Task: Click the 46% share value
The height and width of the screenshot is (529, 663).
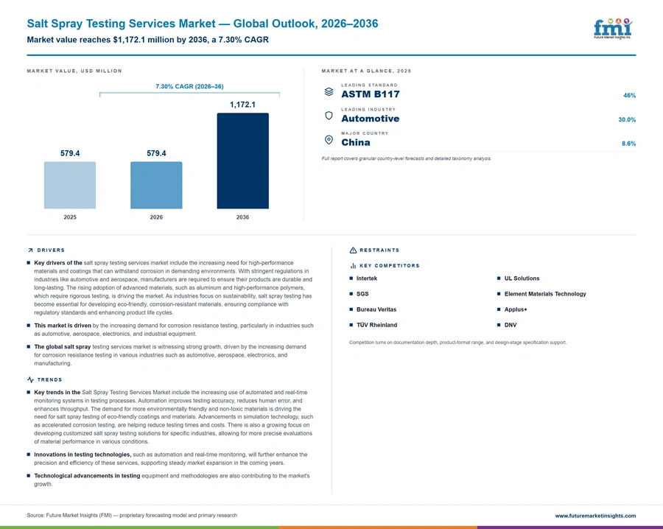Action: (629, 96)
